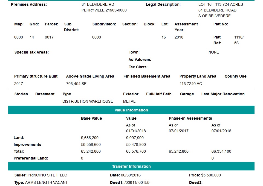Click the Transfer Information section header

tap(131, 166)
